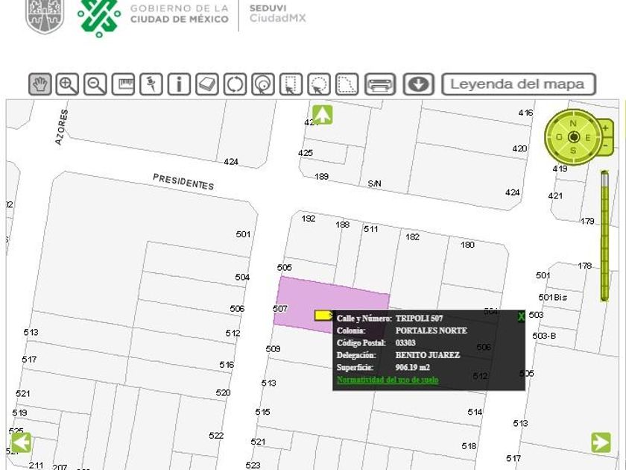Click the compass center button

574,137
